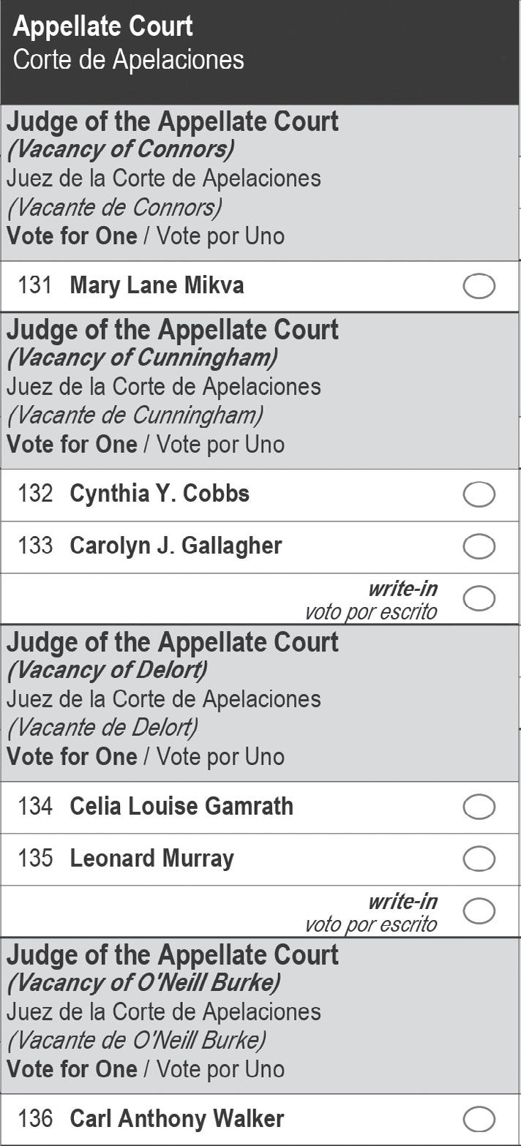This screenshot has height=1146, width=521.
Task: Click the Vacancy of Cunningham contest heading
Action: click(142, 358)
